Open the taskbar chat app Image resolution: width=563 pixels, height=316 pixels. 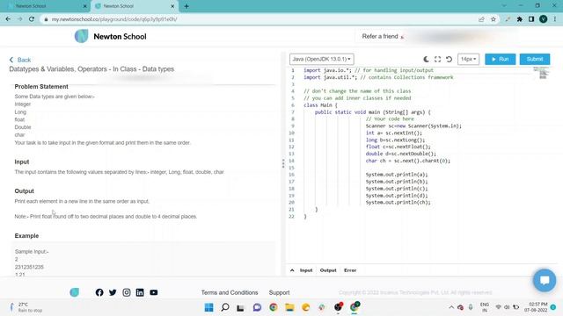point(257,307)
